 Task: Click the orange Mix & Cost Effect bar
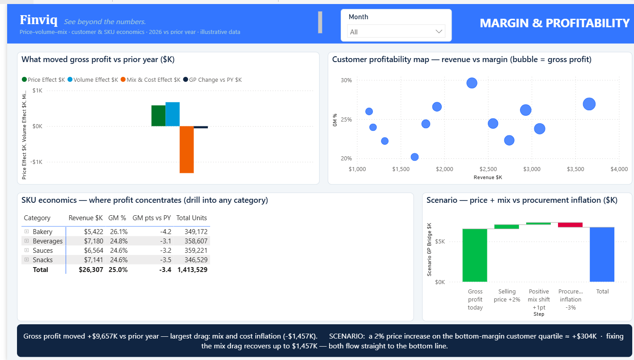point(186,150)
